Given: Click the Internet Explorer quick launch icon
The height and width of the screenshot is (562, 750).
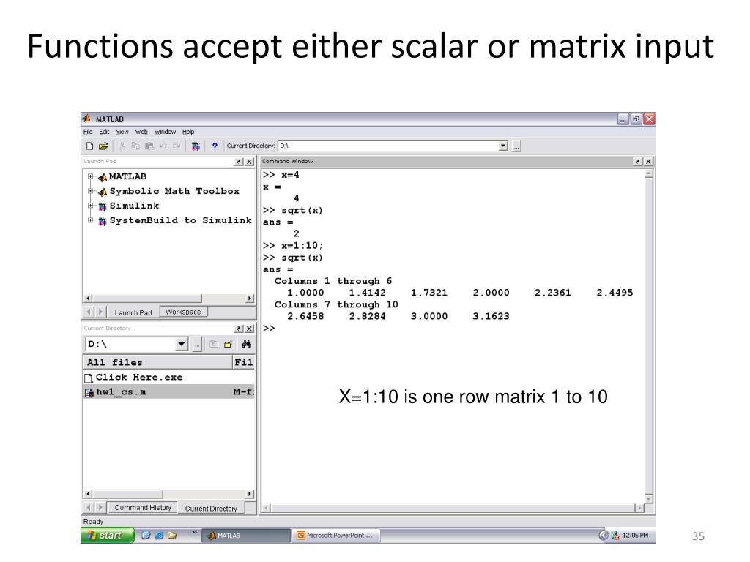Looking at the screenshot, I should tap(159, 536).
